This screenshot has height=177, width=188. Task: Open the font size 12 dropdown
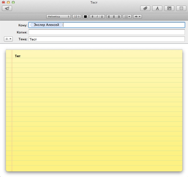click(77, 17)
